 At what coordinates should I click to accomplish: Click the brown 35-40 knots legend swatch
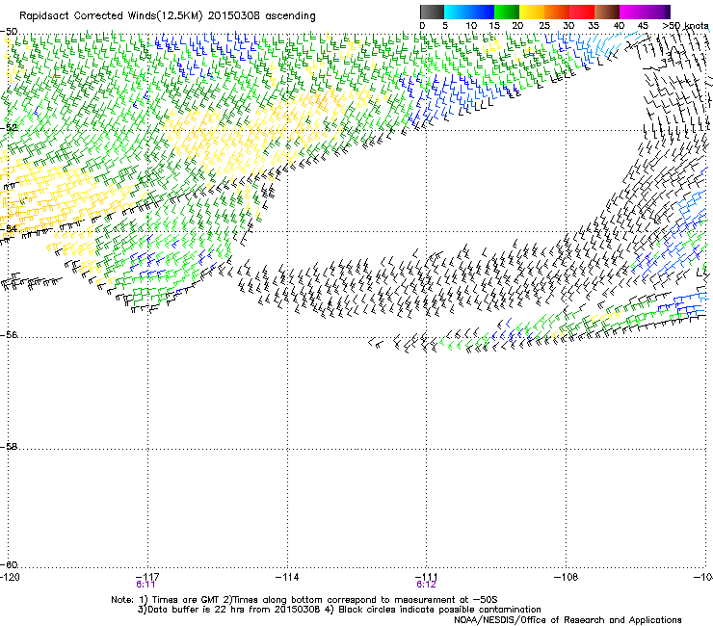pos(607,12)
